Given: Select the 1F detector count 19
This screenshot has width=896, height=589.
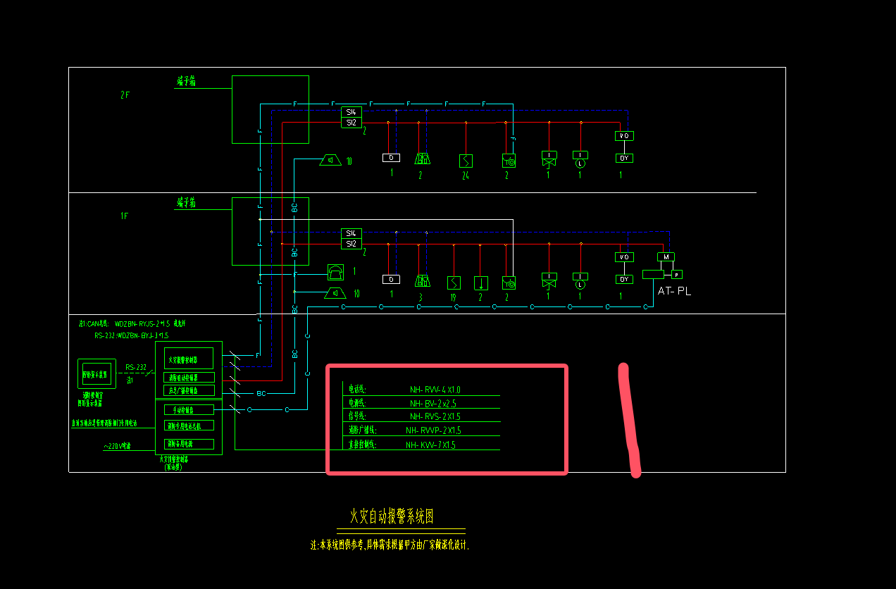Looking at the screenshot, I should (x=454, y=297).
